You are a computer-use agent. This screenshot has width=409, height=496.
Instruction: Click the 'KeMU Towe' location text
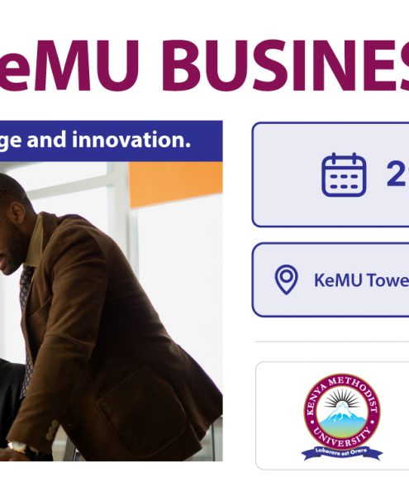[361, 280]
